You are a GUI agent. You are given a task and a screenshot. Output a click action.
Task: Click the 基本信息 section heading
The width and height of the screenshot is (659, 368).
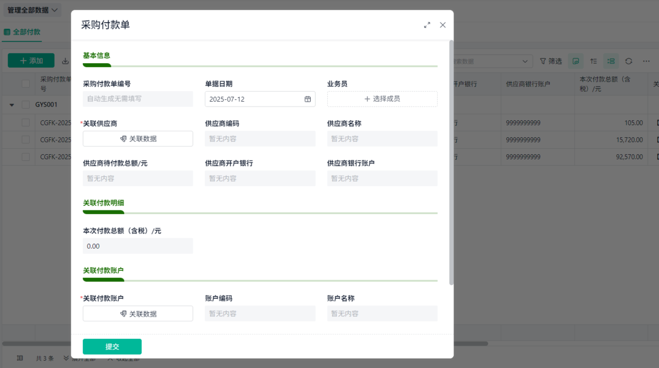(97, 55)
